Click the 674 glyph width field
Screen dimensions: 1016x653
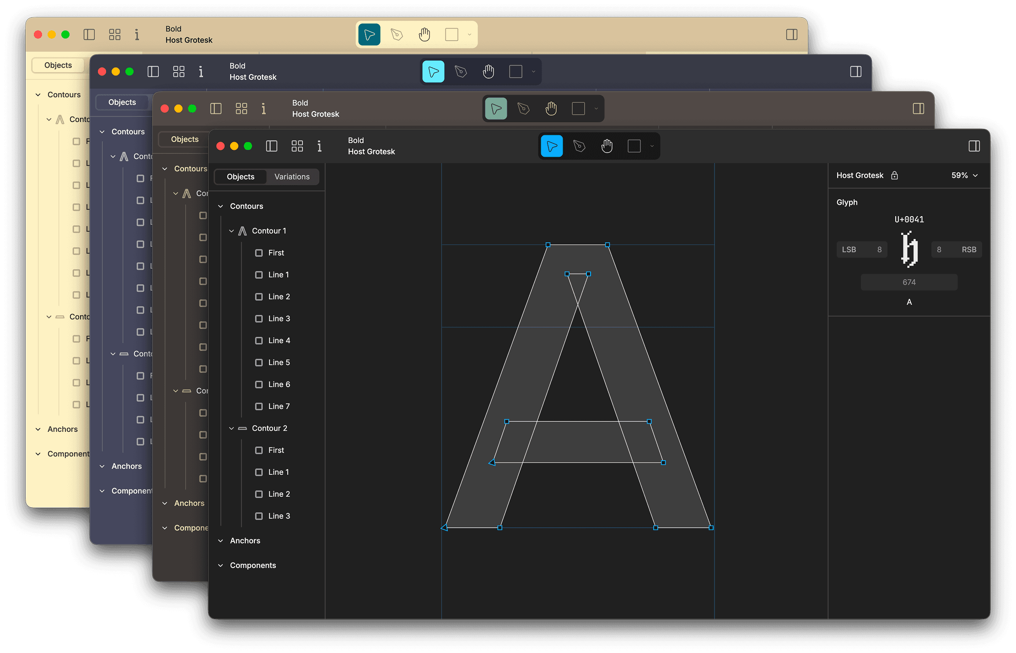(909, 282)
